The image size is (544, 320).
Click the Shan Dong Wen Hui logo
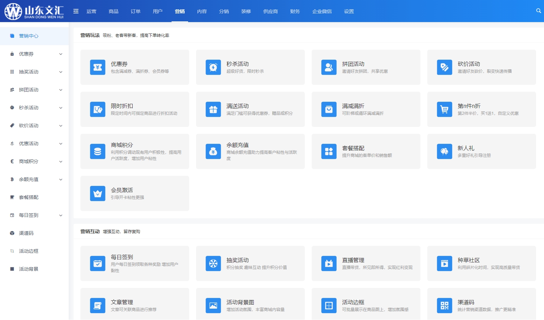pos(34,11)
